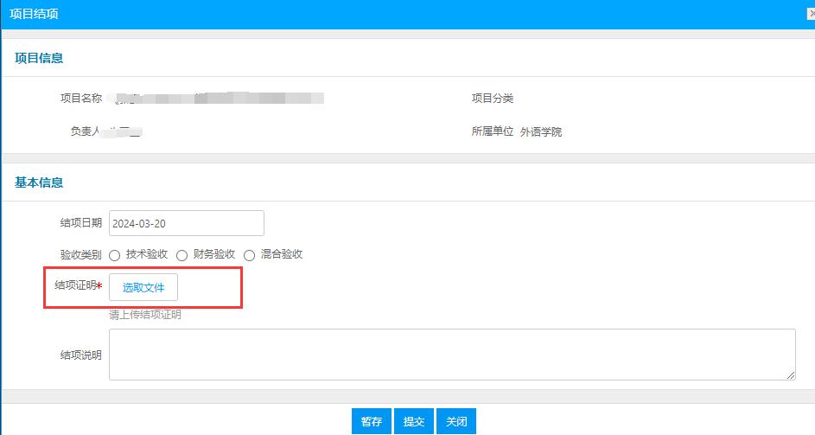Focus the 结项说明 text area
The height and width of the screenshot is (435, 815).
click(451, 354)
